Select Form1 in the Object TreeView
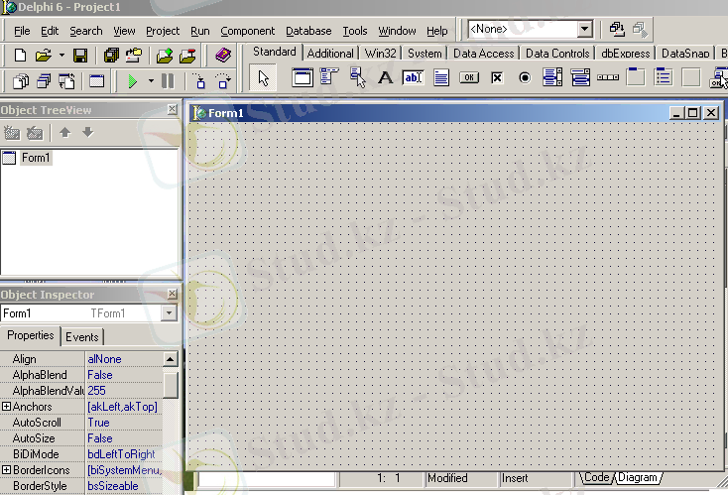728x495 pixels. pyautogui.click(x=36, y=158)
